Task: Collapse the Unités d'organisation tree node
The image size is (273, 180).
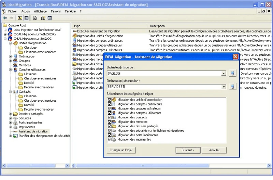Action: tap(10, 43)
